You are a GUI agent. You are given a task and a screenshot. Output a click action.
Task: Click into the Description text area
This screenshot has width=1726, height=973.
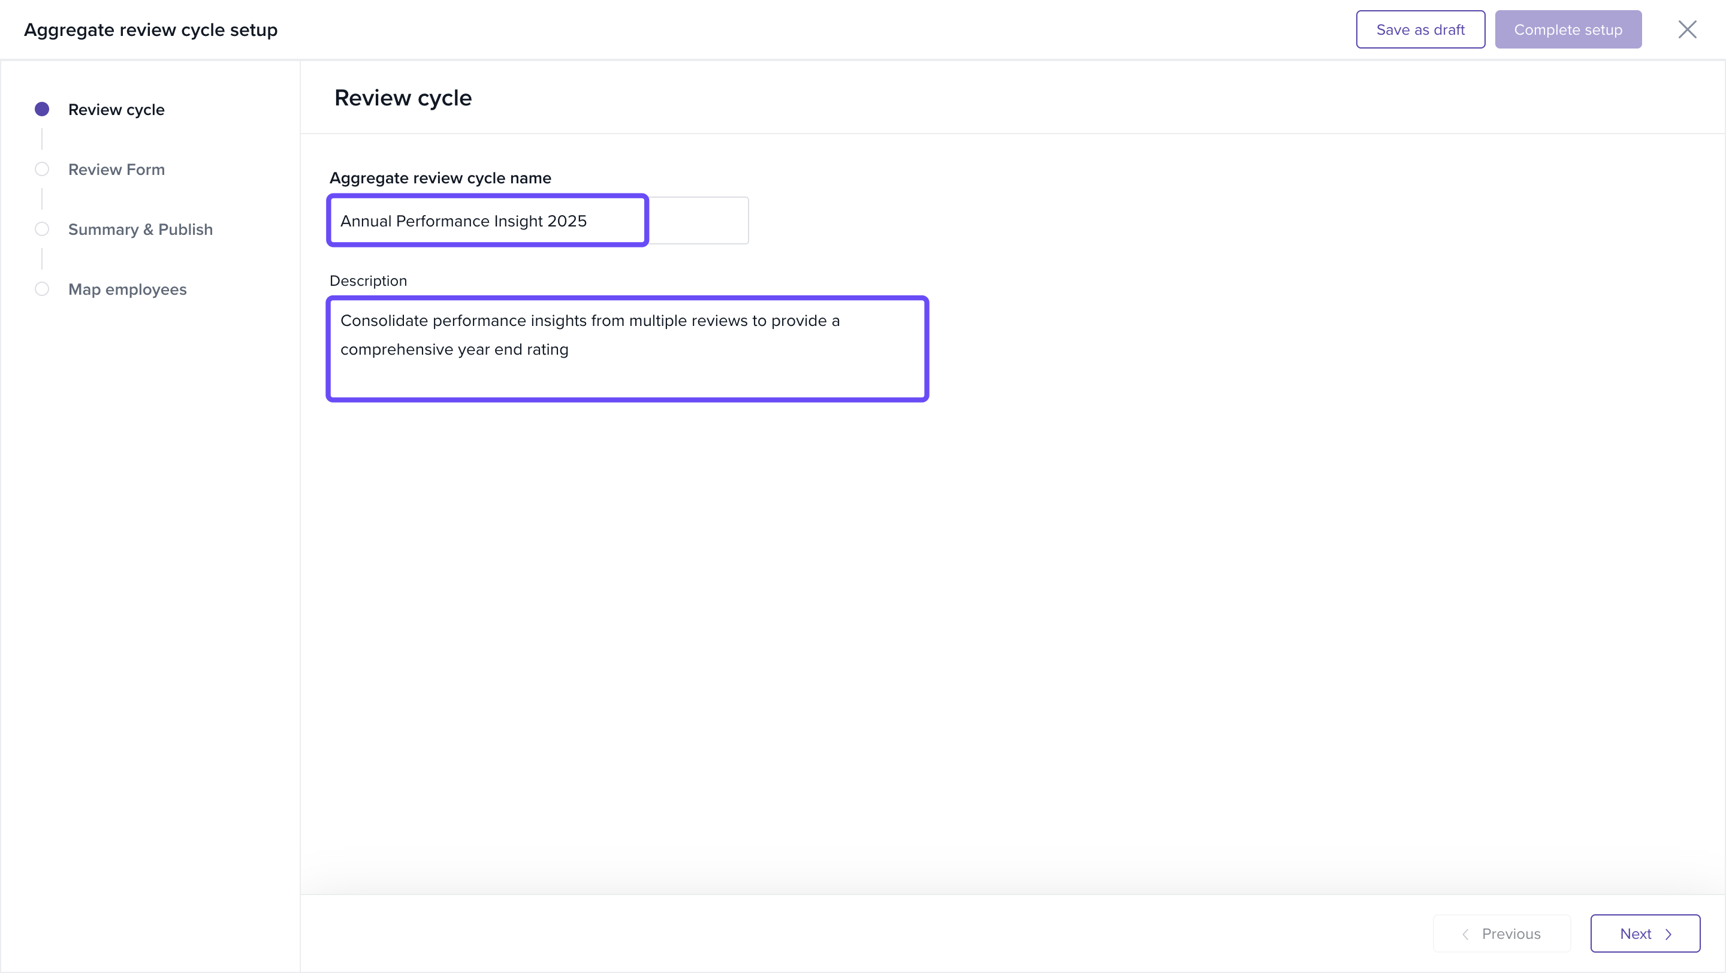(x=626, y=348)
